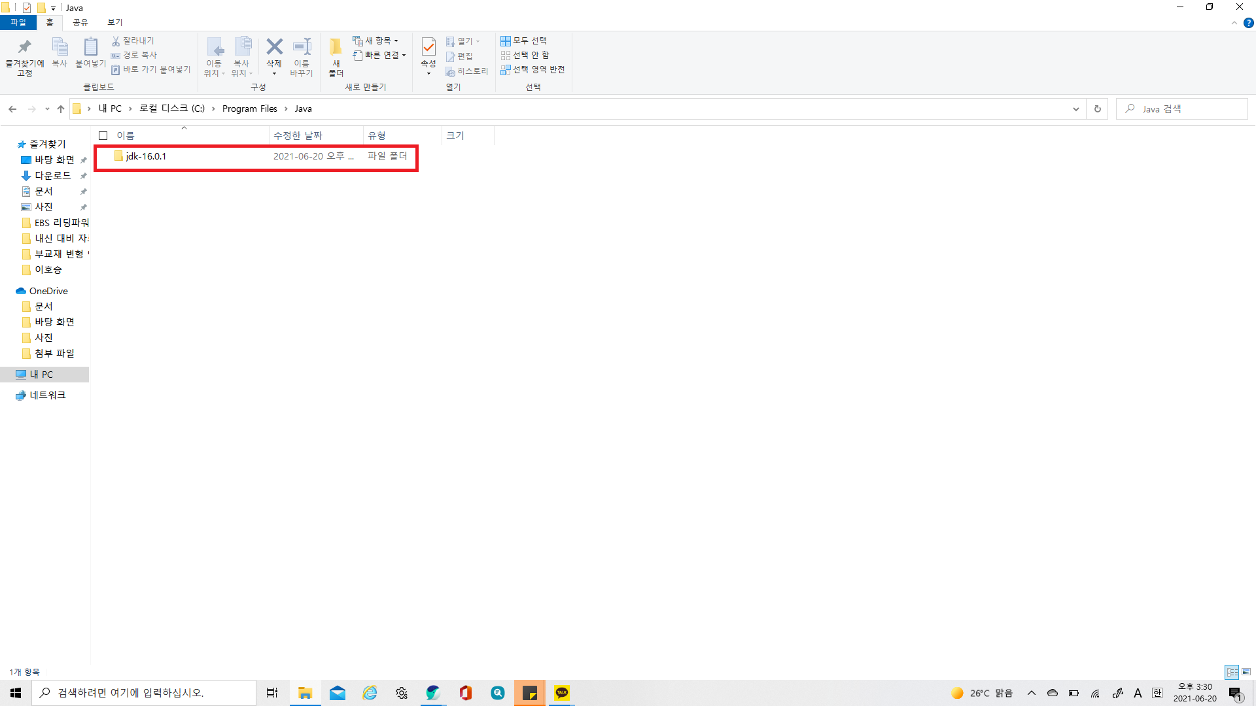This screenshot has height=706, width=1256.
Task: Click Select All (모두 선택) button
Action: (x=524, y=41)
